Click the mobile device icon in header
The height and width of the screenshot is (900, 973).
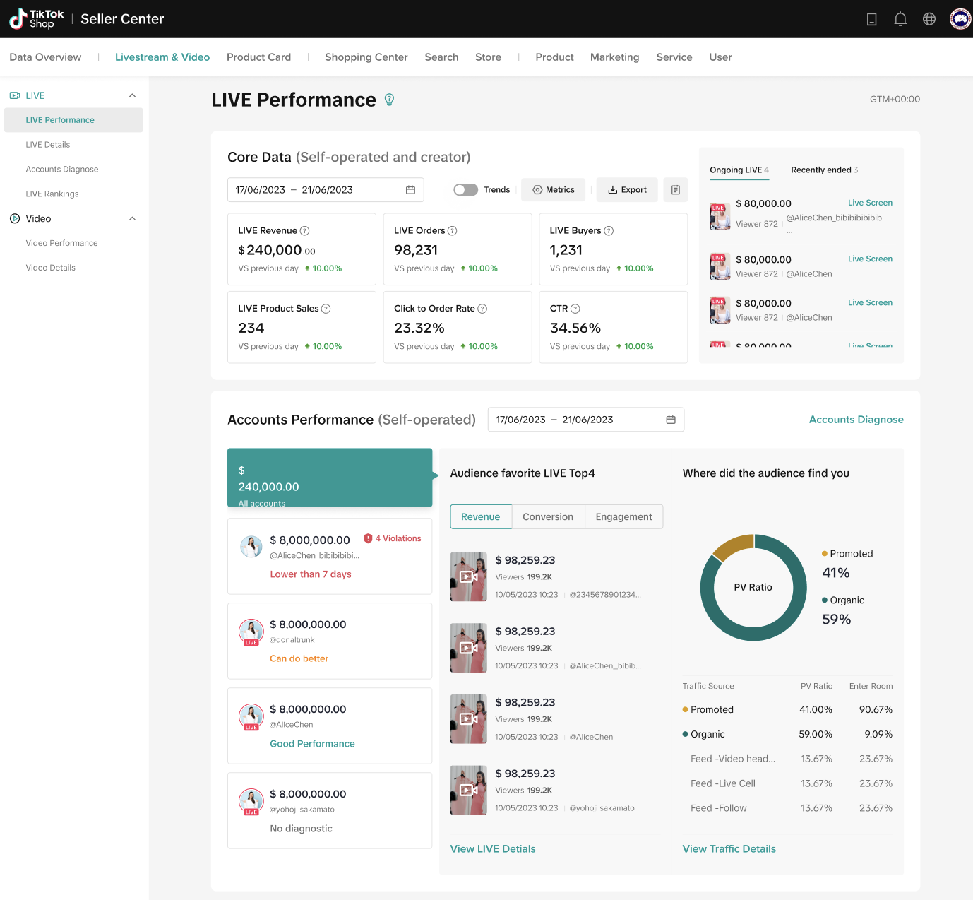[x=872, y=19]
